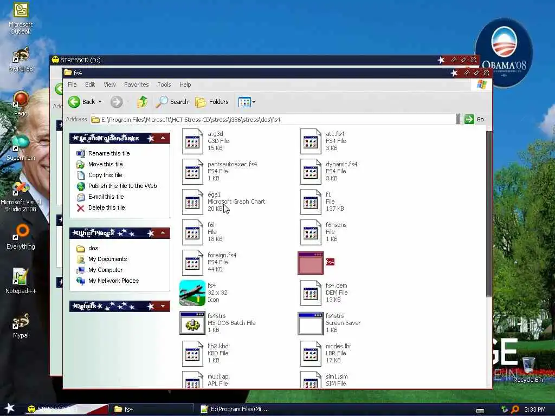Viewport: 555px width, 416px height.
Task: Go to My Documents in Other Places
Action: pos(108,259)
